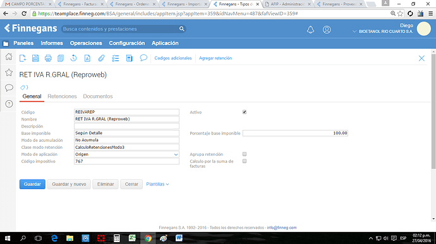Uncheck the Activo checkbox
436x244 pixels.
pyautogui.click(x=245, y=112)
